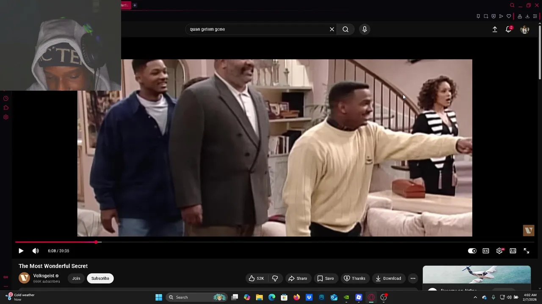Open Firefox from the taskbar
Viewport: 542px width, 304px height.
tap(296, 297)
